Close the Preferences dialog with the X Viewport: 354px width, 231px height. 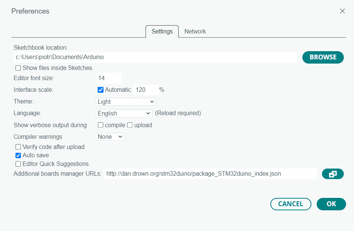[342, 11]
